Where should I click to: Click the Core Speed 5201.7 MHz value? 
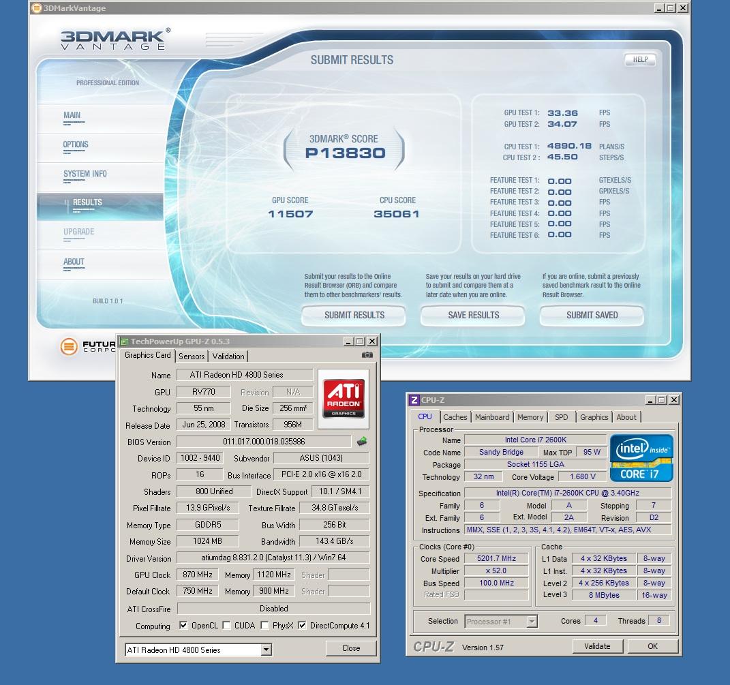click(x=496, y=558)
